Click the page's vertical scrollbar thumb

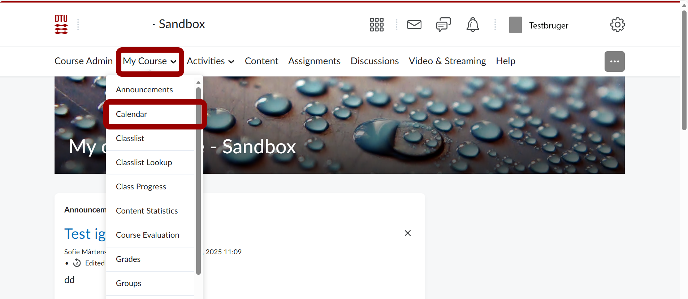pyautogui.click(x=684, y=70)
